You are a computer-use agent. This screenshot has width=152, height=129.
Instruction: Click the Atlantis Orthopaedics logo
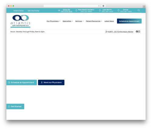(20, 21)
